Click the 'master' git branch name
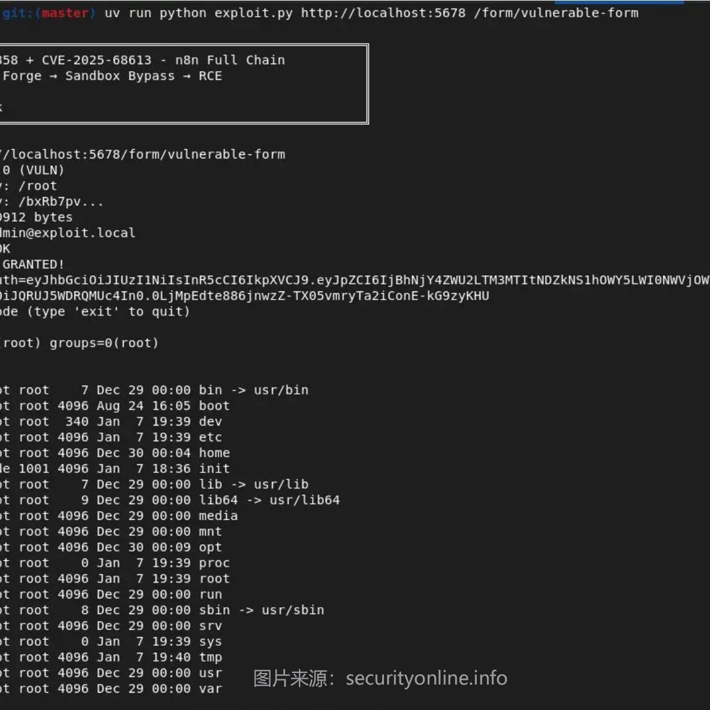The image size is (710, 710). coord(65,13)
